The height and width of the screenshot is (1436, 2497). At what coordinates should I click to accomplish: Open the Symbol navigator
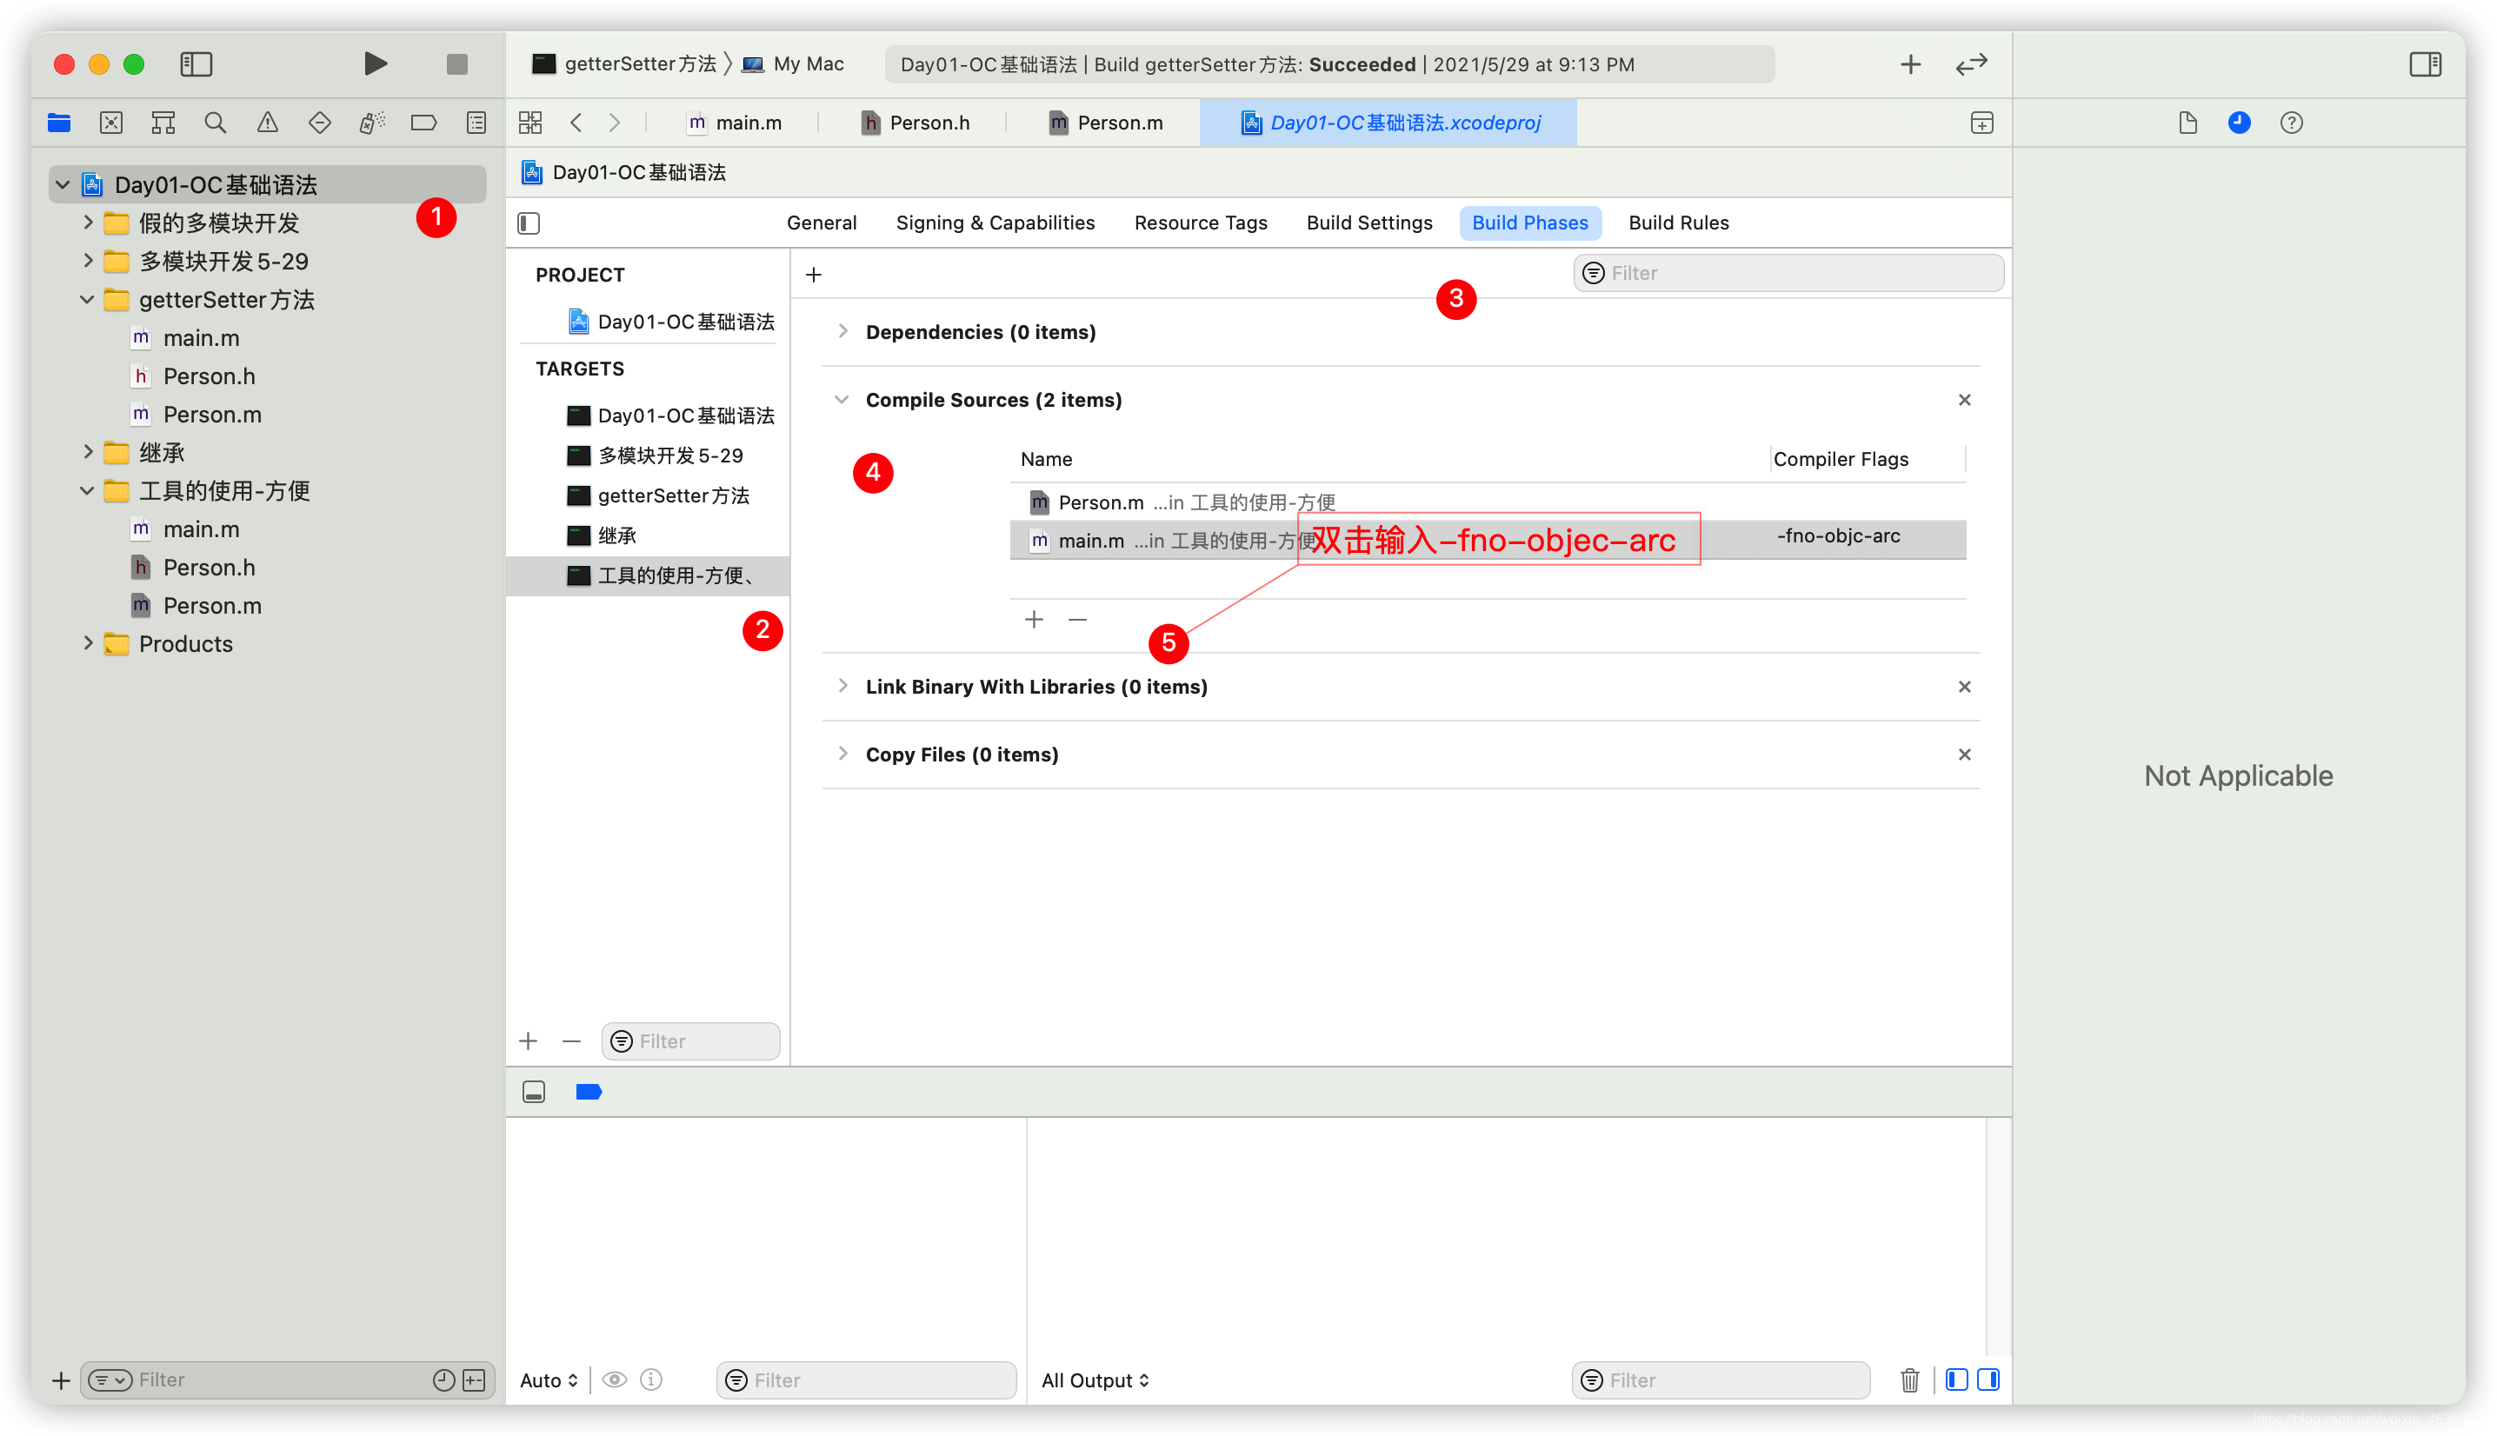(x=162, y=123)
